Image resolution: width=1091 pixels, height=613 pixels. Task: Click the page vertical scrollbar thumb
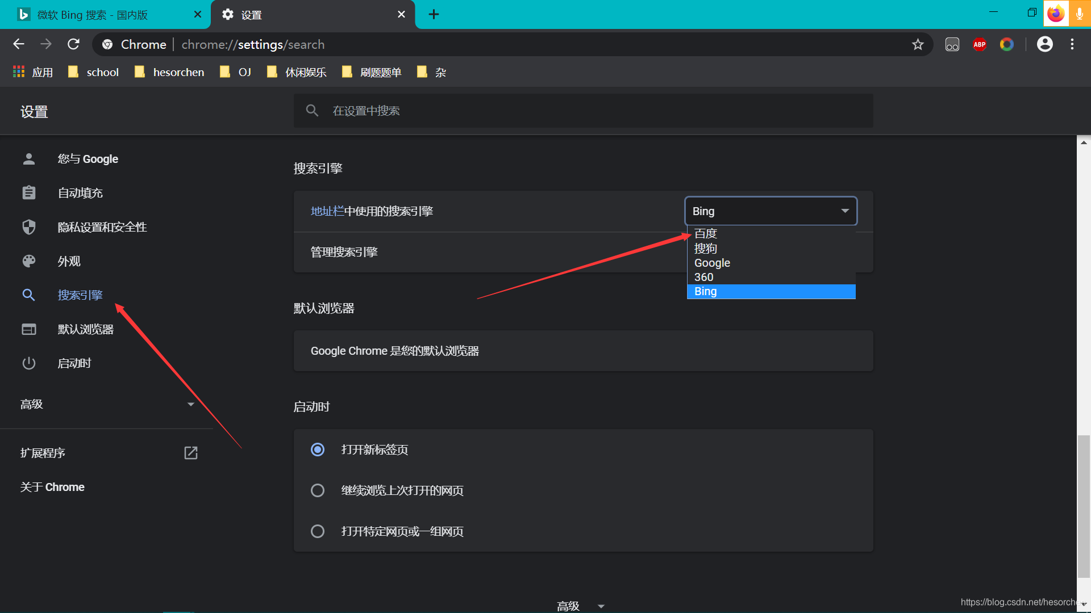pyautogui.click(x=1084, y=506)
